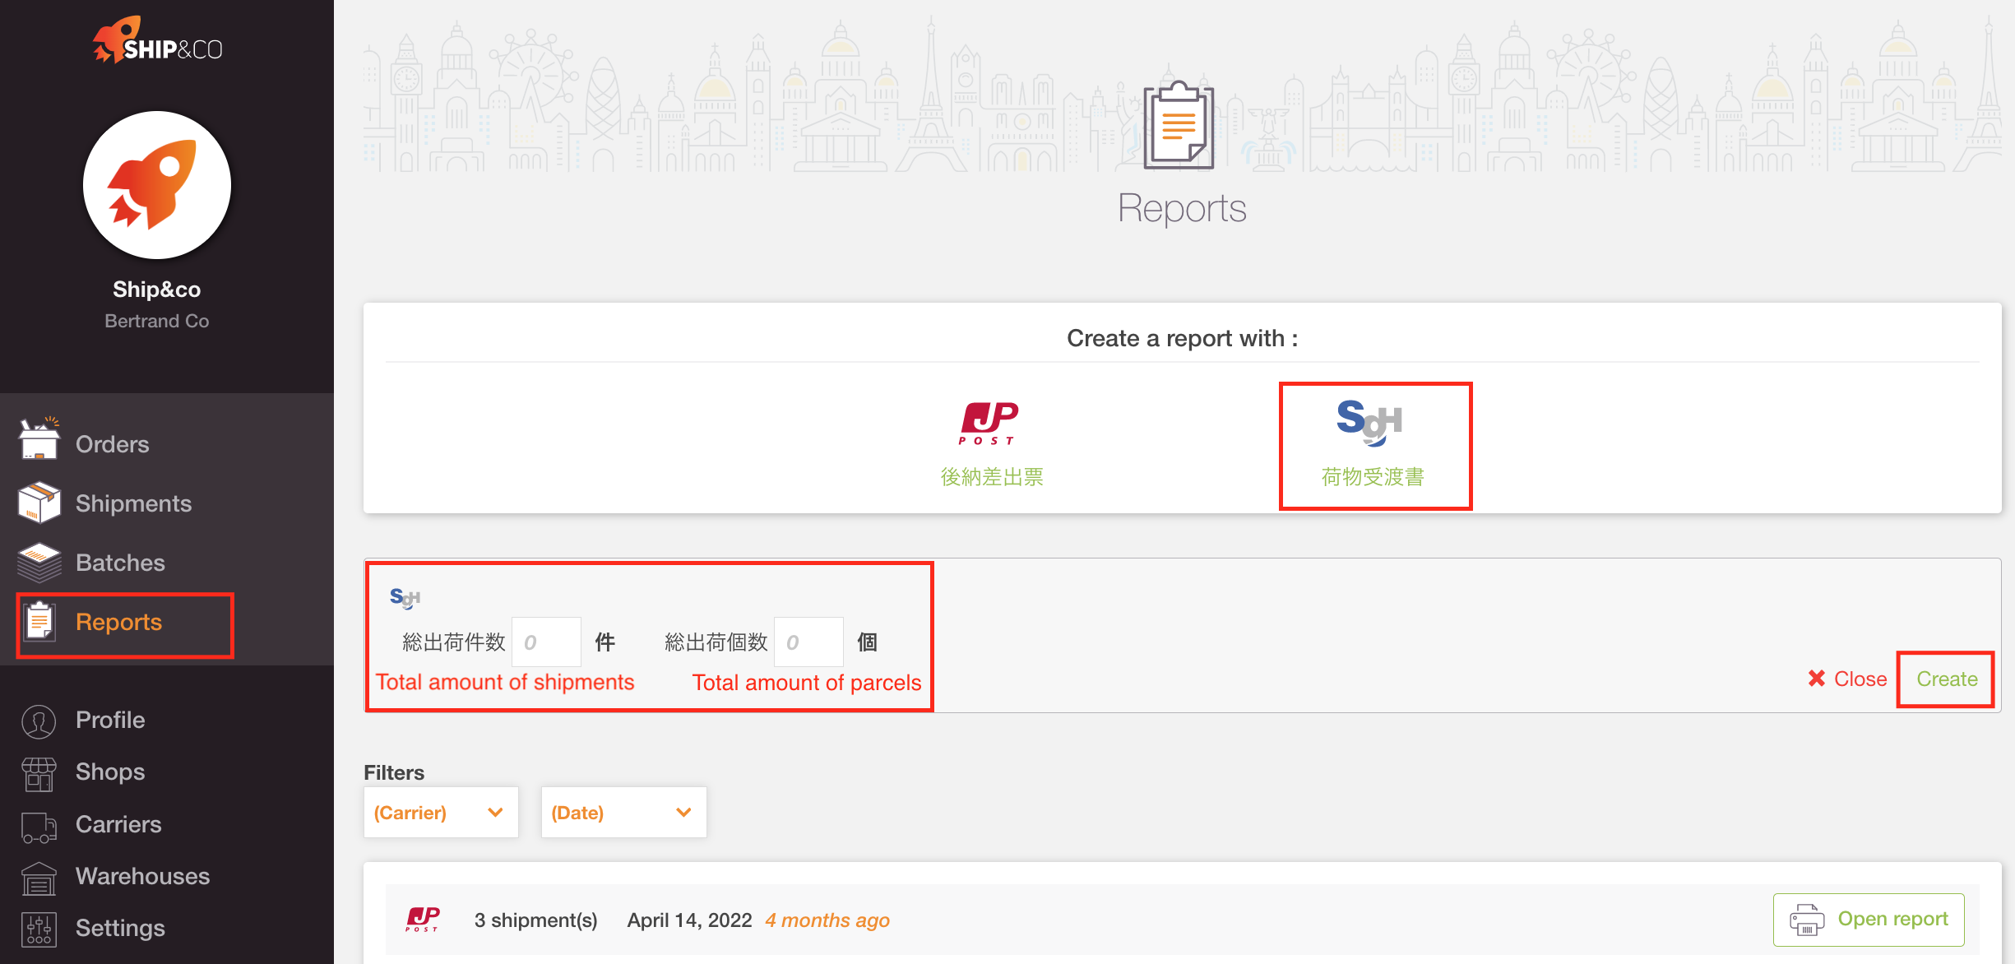2015x964 pixels.
Task: Open the Orders menu item
Action: click(x=113, y=444)
